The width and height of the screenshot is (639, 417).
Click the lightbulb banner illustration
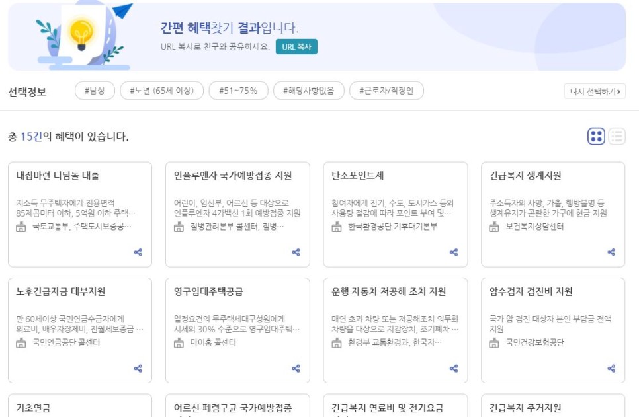click(85, 36)
